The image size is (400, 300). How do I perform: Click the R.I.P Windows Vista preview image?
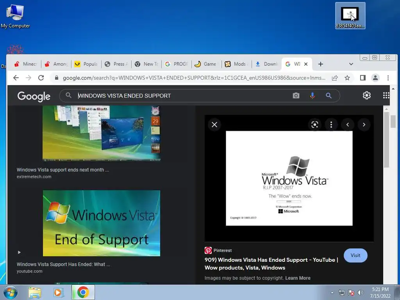[289, 178]
